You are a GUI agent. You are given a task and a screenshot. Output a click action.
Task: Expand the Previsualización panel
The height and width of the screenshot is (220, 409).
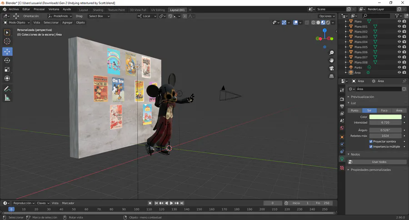pos(362,97)
